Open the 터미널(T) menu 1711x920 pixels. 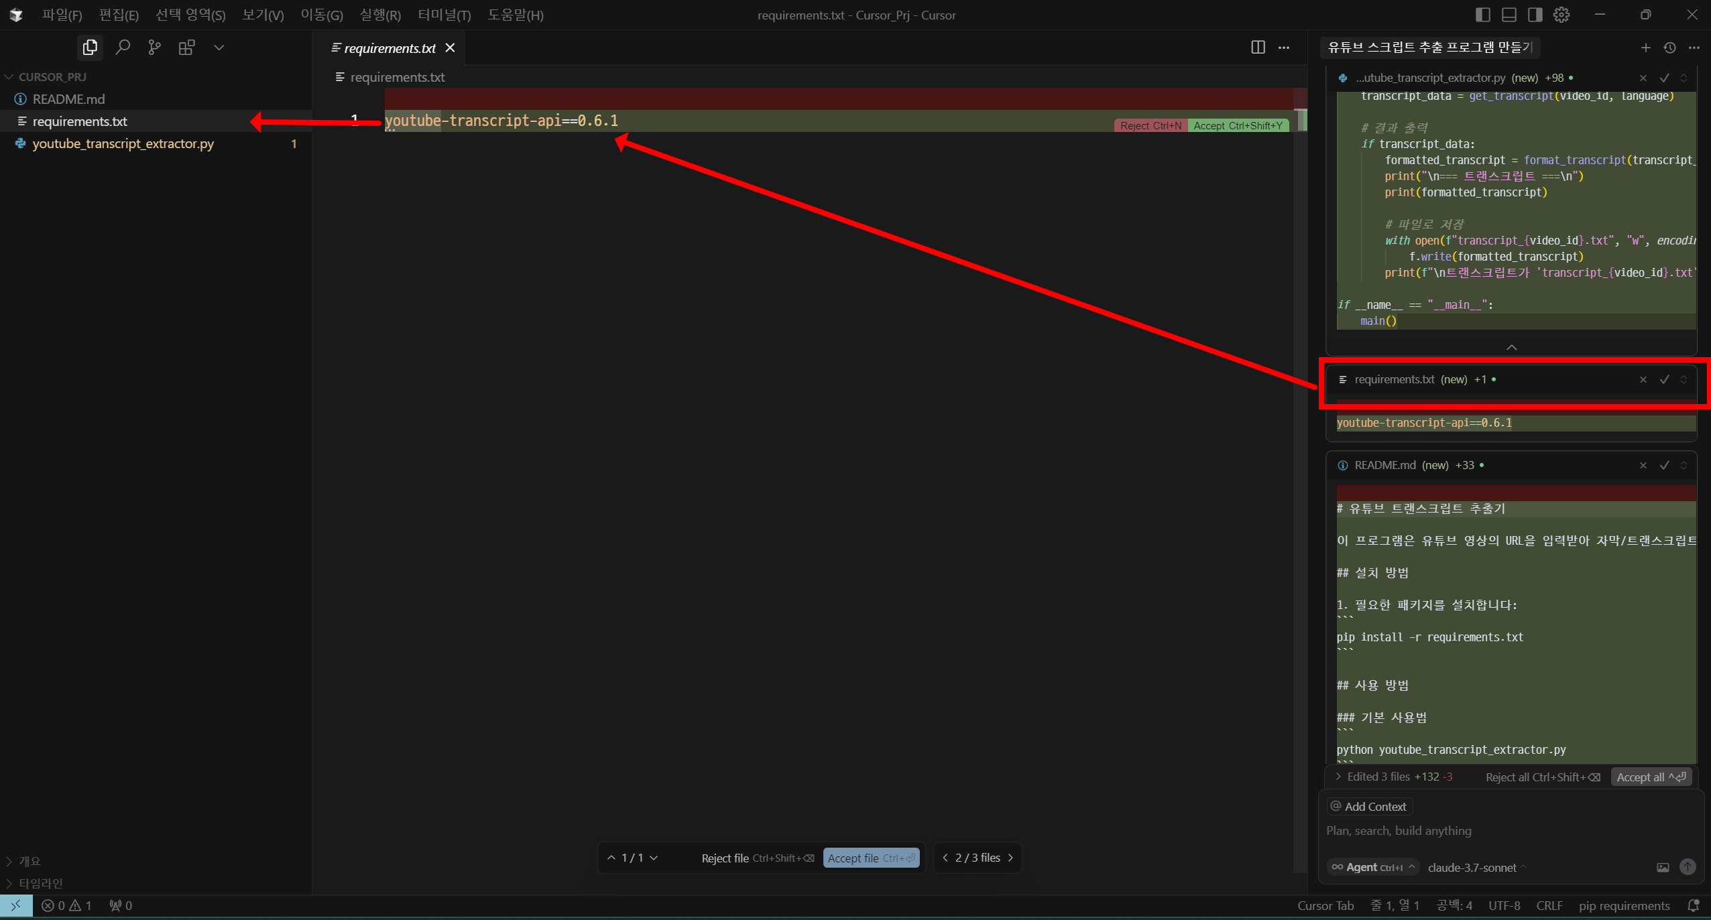444,15
